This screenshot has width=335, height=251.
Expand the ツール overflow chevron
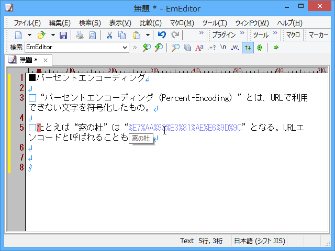click(275, 33)
